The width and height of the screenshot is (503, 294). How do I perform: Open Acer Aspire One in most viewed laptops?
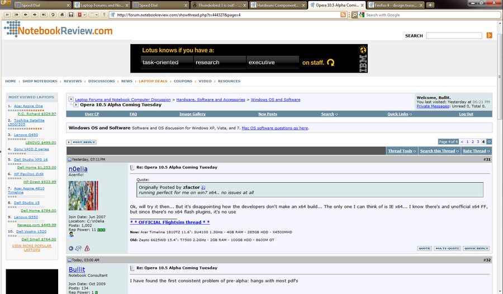pyautogui.click(x=29, y=106)
